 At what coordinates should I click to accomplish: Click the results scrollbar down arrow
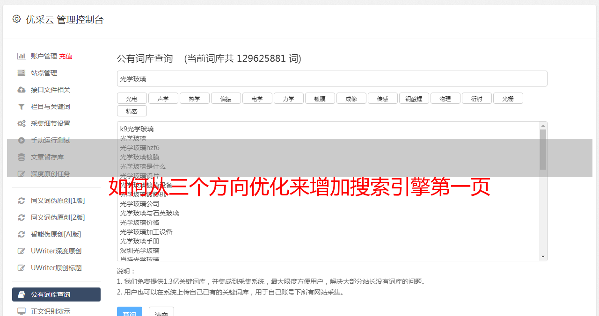coord(543,257)
